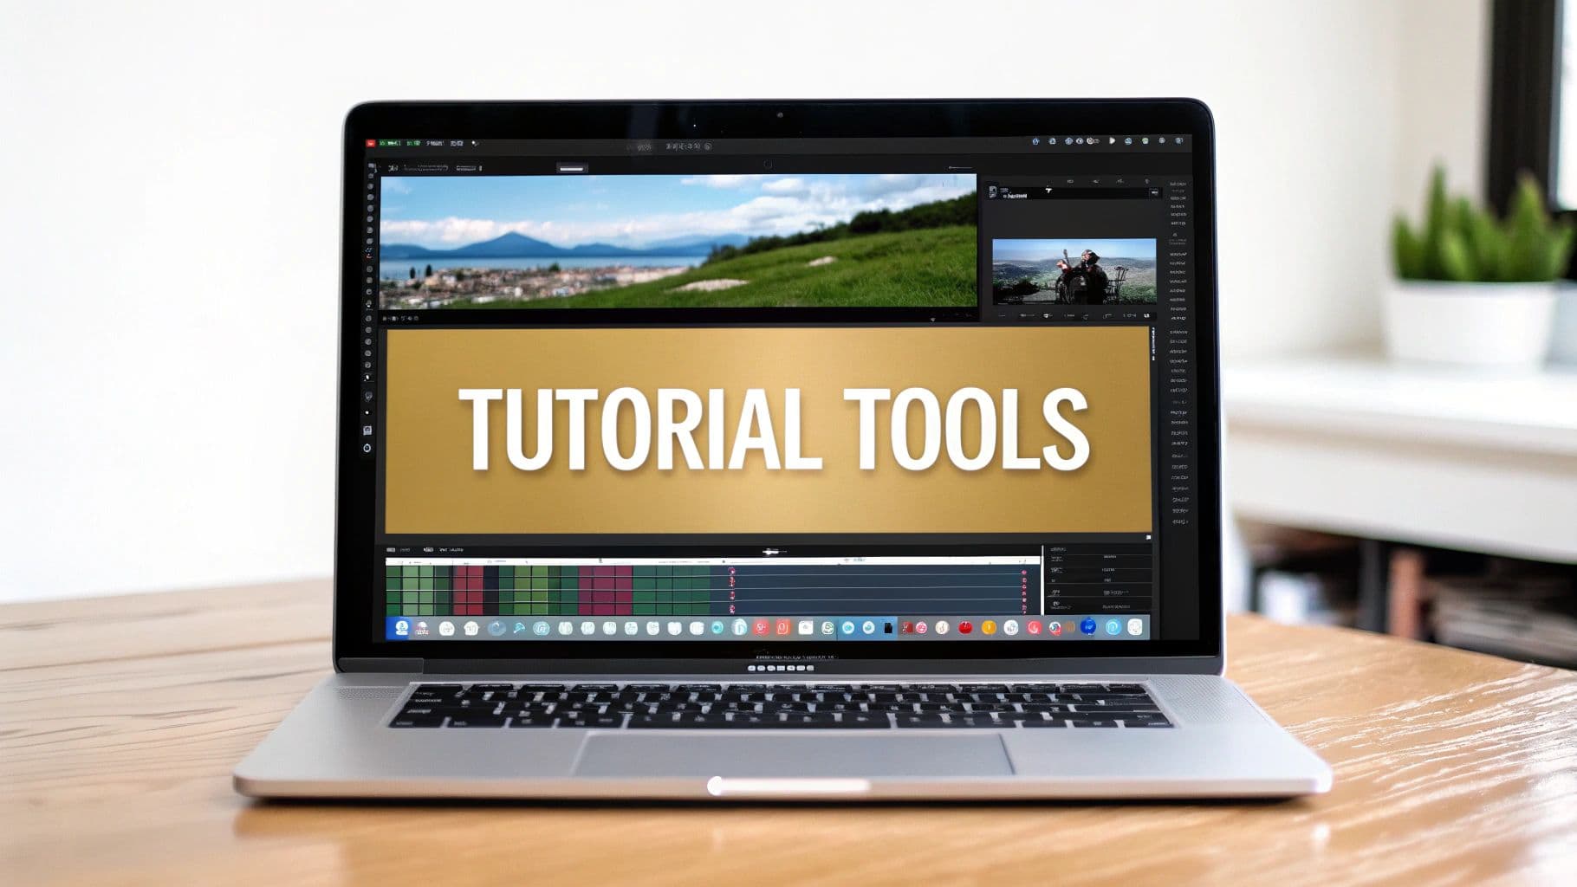Open the audio meters icon beside the timeline

pyautogui.click(x=1022, y=589)
